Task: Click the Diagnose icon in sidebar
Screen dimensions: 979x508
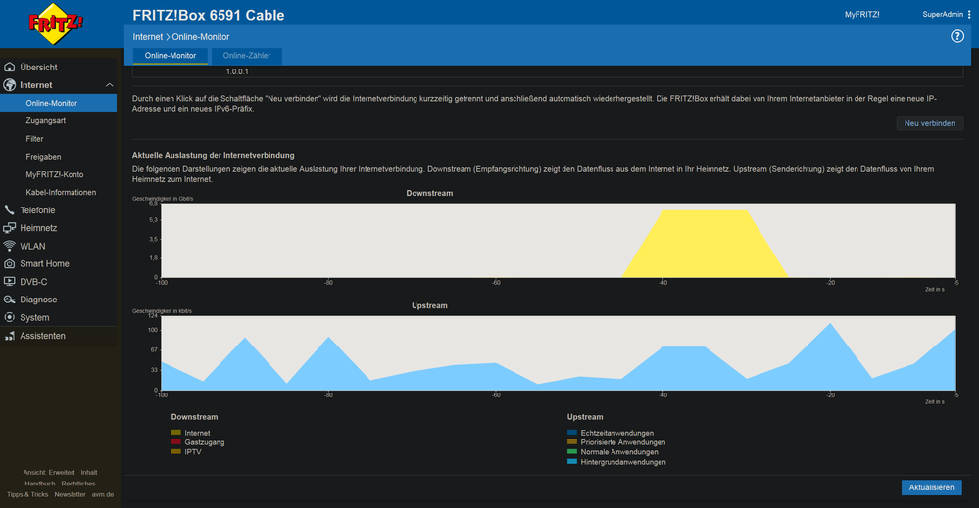Action: [x=10, y=300]
